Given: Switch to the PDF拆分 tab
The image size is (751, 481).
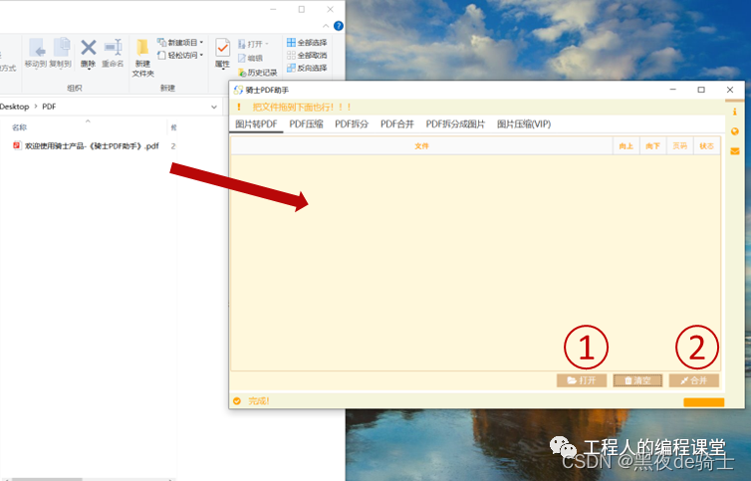Looking at the screenshot, I should [352, 124].
